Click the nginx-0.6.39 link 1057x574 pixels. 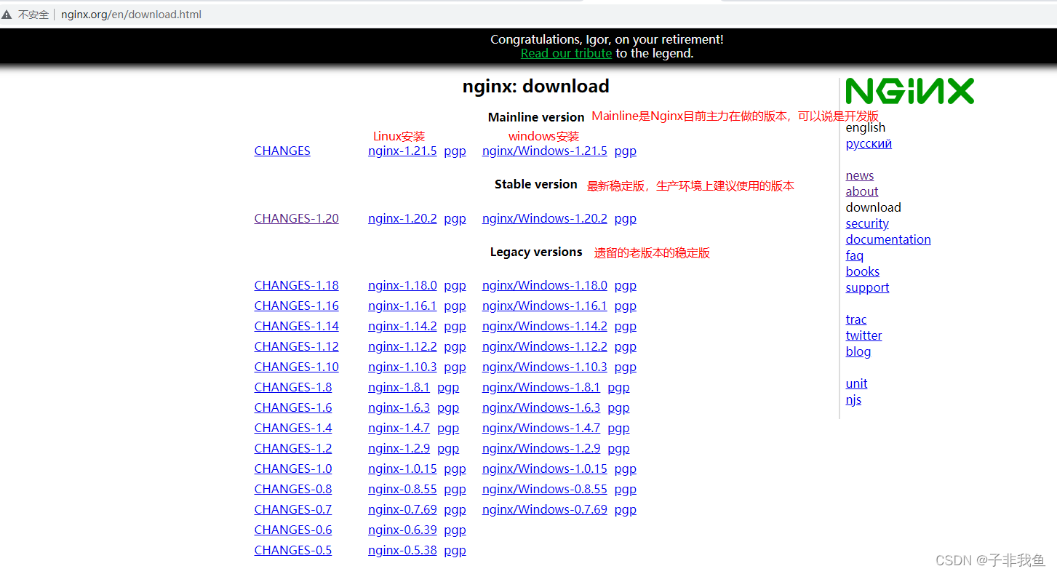402,530
